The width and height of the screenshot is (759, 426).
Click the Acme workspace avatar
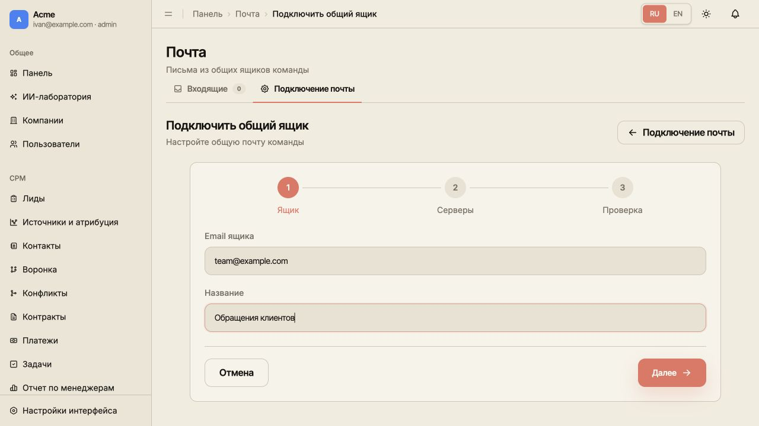click(19, 20)
